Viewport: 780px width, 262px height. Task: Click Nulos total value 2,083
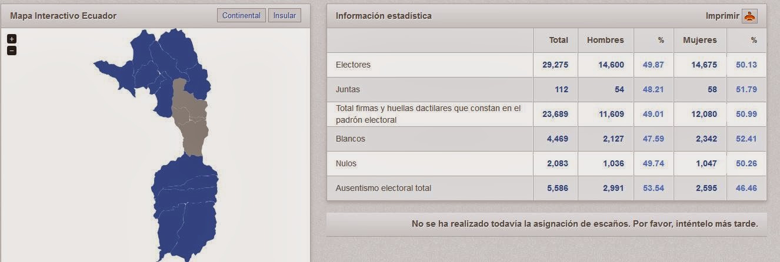pyautogui.click(x=558, y=163)
